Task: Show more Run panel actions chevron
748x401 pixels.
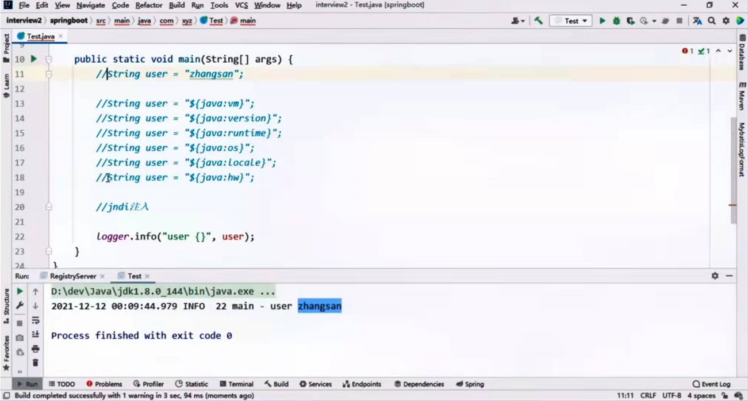Action: 20,372
